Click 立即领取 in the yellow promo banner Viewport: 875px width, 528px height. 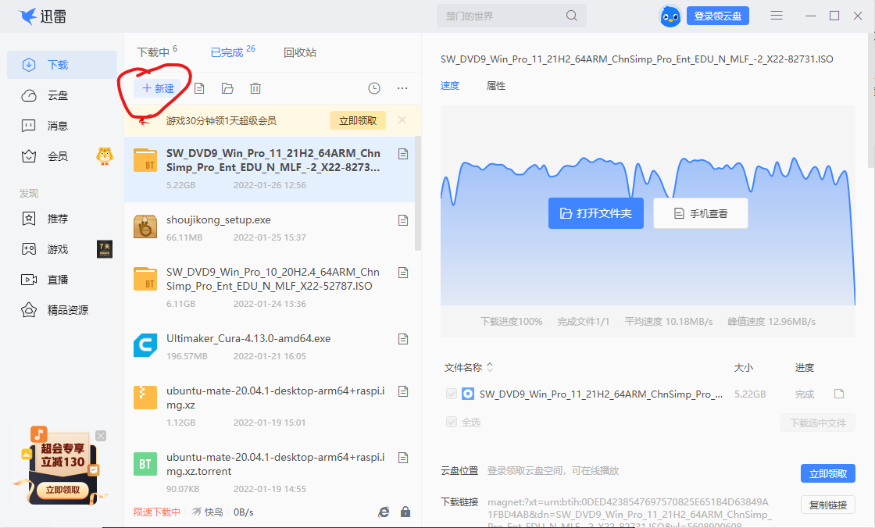[x=358, y=120]
